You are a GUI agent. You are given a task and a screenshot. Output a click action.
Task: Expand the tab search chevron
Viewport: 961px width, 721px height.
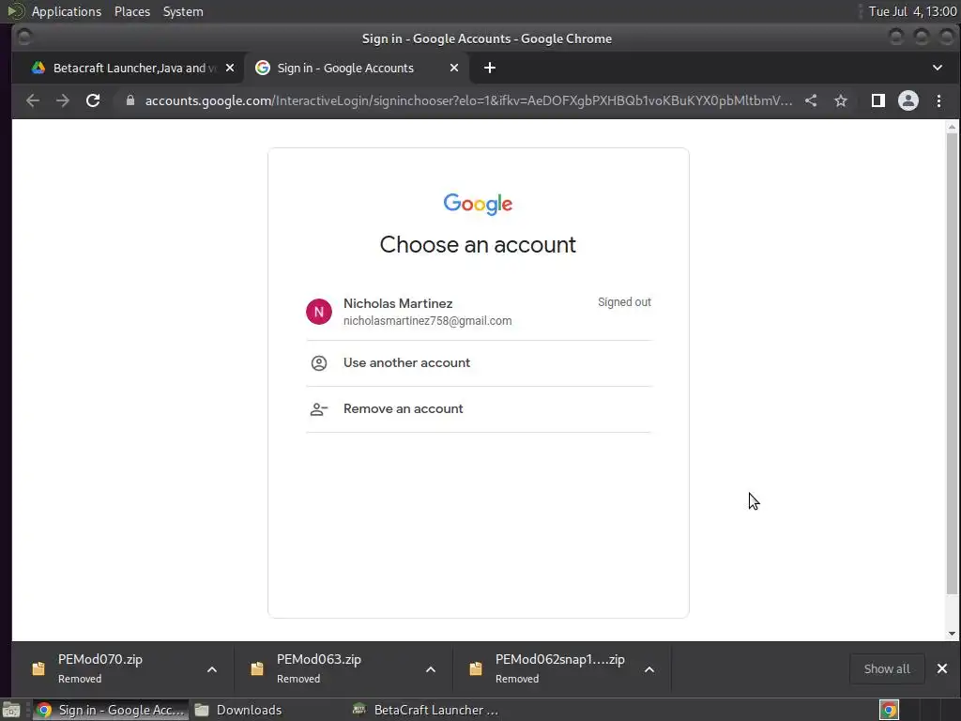coord(938,68)
